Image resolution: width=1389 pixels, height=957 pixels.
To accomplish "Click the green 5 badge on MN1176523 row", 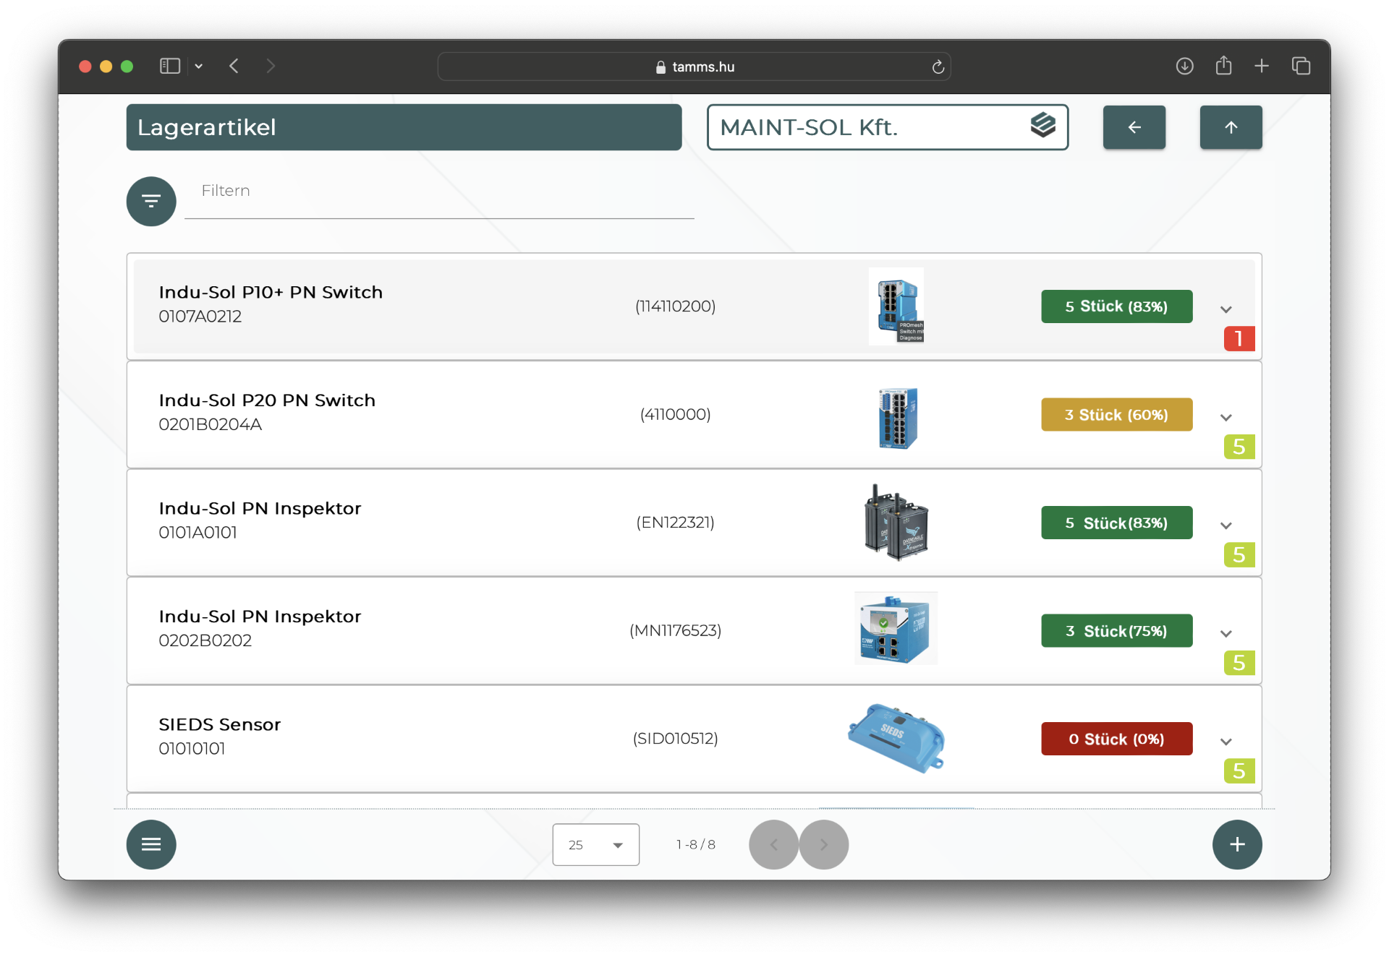I will [x=1239, y=663].
